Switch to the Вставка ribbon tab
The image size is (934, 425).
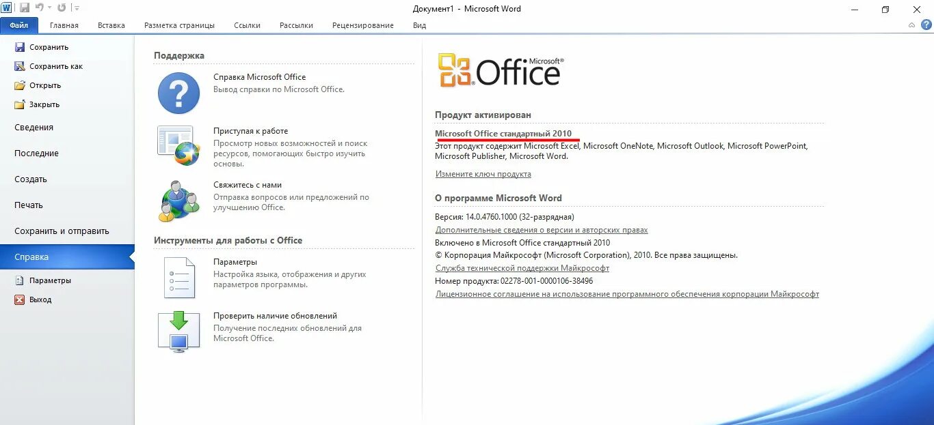tap(111, 25)
